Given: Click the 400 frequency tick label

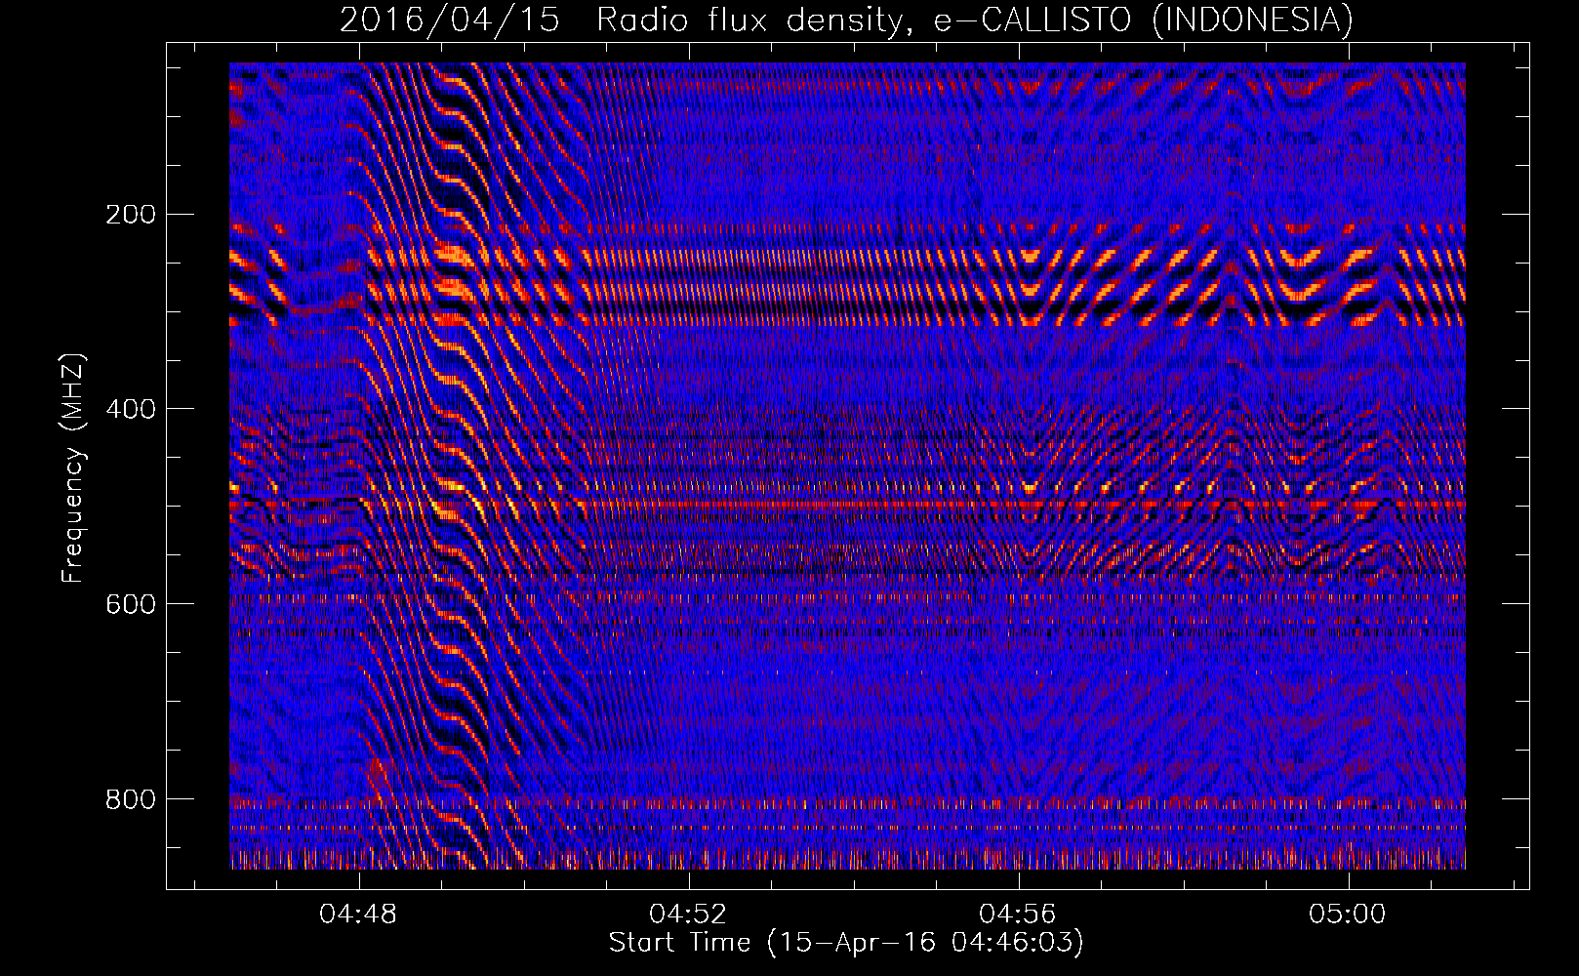Looking at the screenshot, I should pos(131,409).
